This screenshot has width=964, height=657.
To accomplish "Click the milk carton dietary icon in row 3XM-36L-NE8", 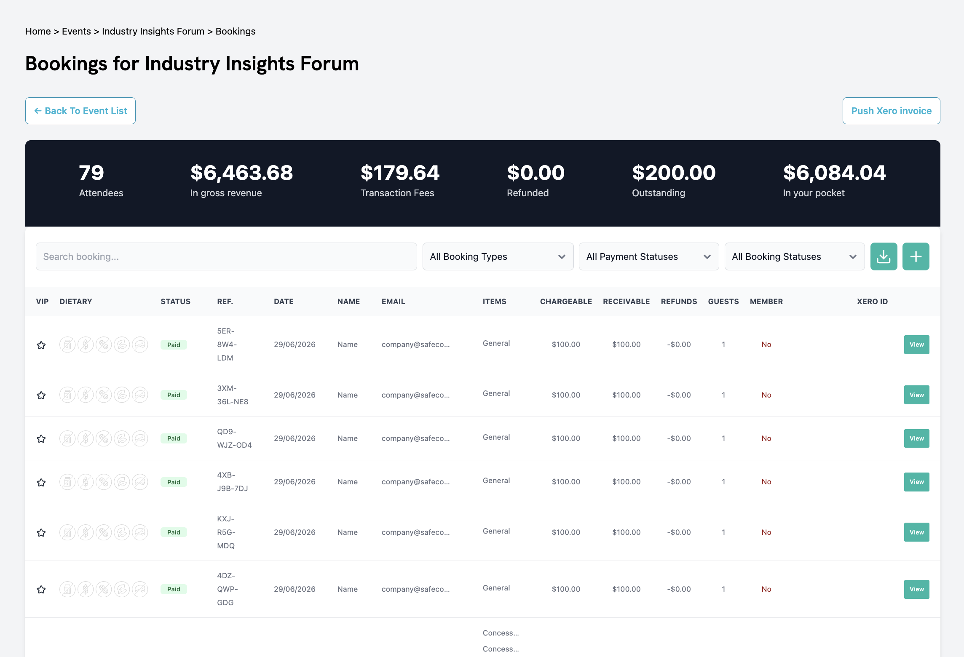I will 67,395.
